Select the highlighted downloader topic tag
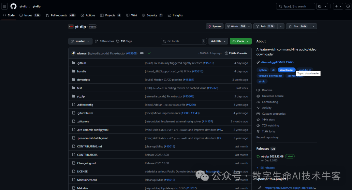Screen dimensions: 352x190 point(286,70)
